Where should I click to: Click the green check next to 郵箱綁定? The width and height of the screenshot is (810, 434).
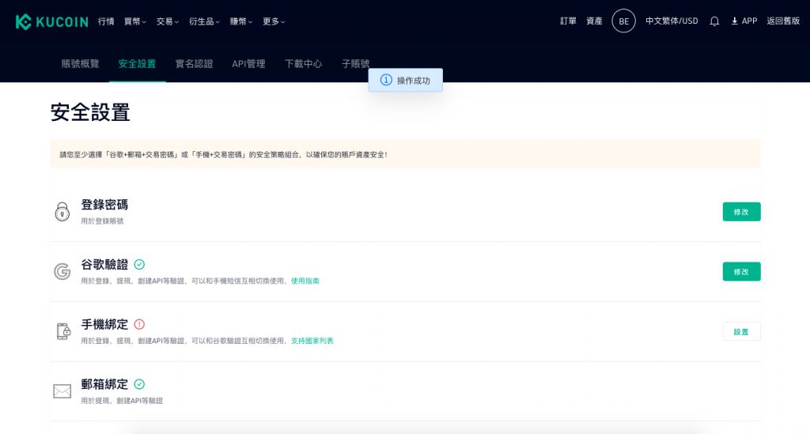pyautogui.click(x=139, y=384)
